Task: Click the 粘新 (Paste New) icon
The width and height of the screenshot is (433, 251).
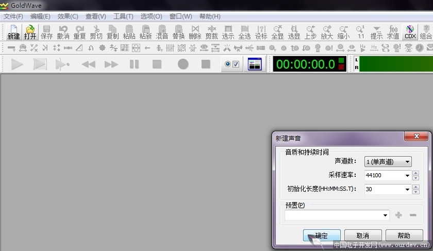Action: [x=145, y=32]
